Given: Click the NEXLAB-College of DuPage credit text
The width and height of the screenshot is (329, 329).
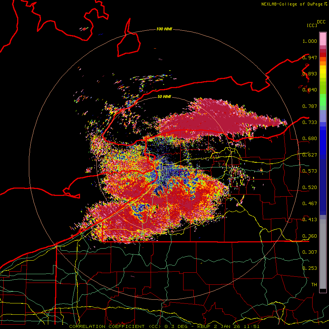Looking at the screenshot, I should click(292, 4).
